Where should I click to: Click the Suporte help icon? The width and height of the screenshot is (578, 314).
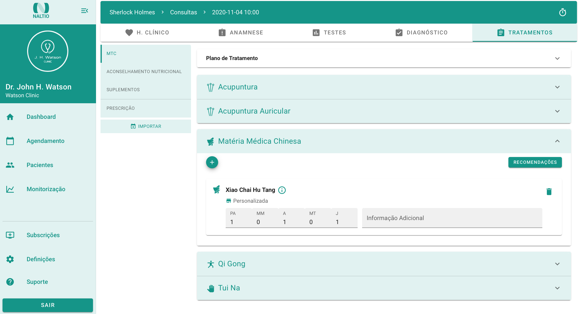10,282
